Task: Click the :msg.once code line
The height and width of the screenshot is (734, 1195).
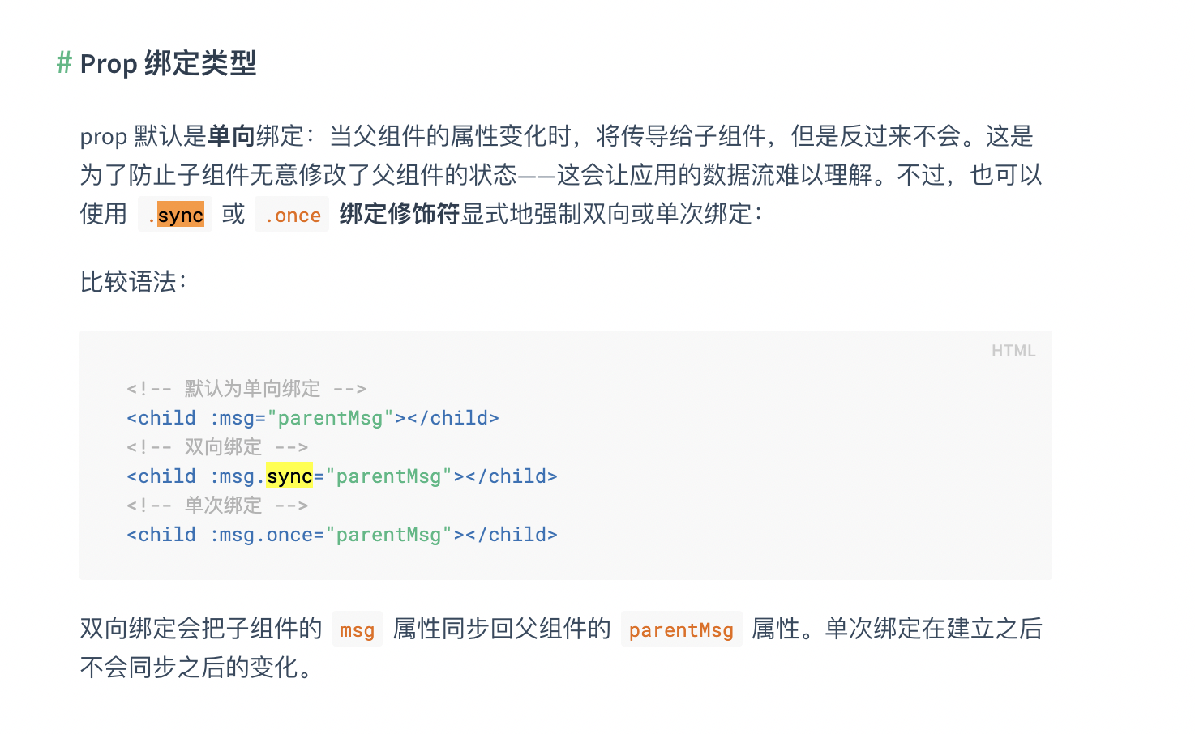Action: coord(342,535)
